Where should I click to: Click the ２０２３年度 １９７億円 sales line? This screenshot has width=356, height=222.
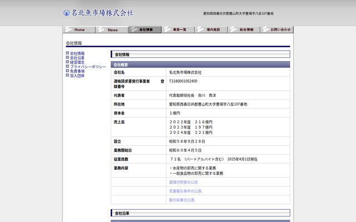(x=191, y=127)
